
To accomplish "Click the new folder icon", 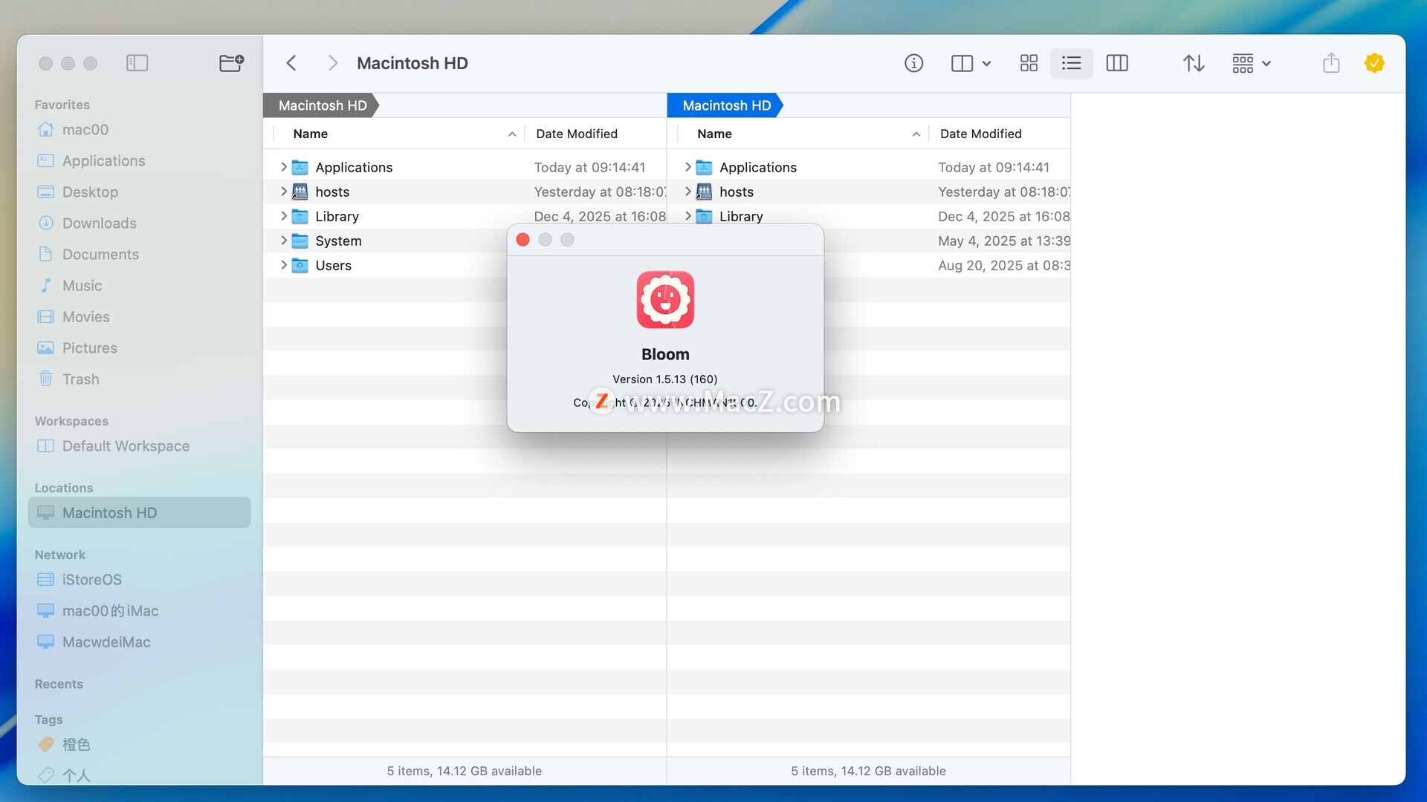I will coord(231,63).
